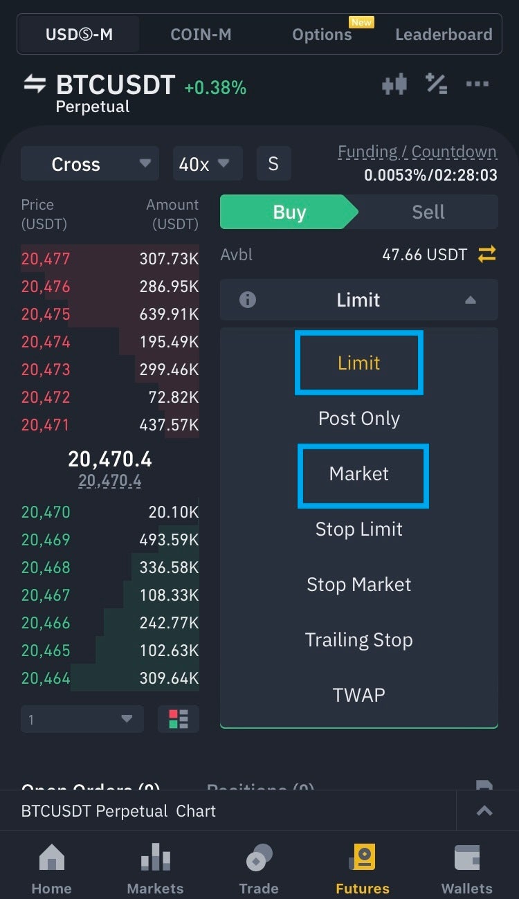Tap the swap trading pair arrows icon

point(35,84)
